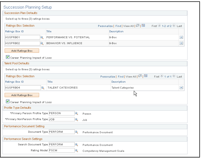Screen dimensions: 201x158
Task: Open lookup for Ratings Box ID KUSPRB02
Action: [x=42, y=43]
